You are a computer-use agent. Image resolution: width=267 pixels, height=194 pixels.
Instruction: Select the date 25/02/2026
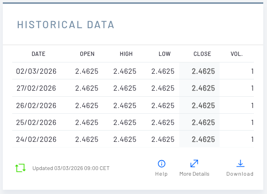(x=36, y=123)
